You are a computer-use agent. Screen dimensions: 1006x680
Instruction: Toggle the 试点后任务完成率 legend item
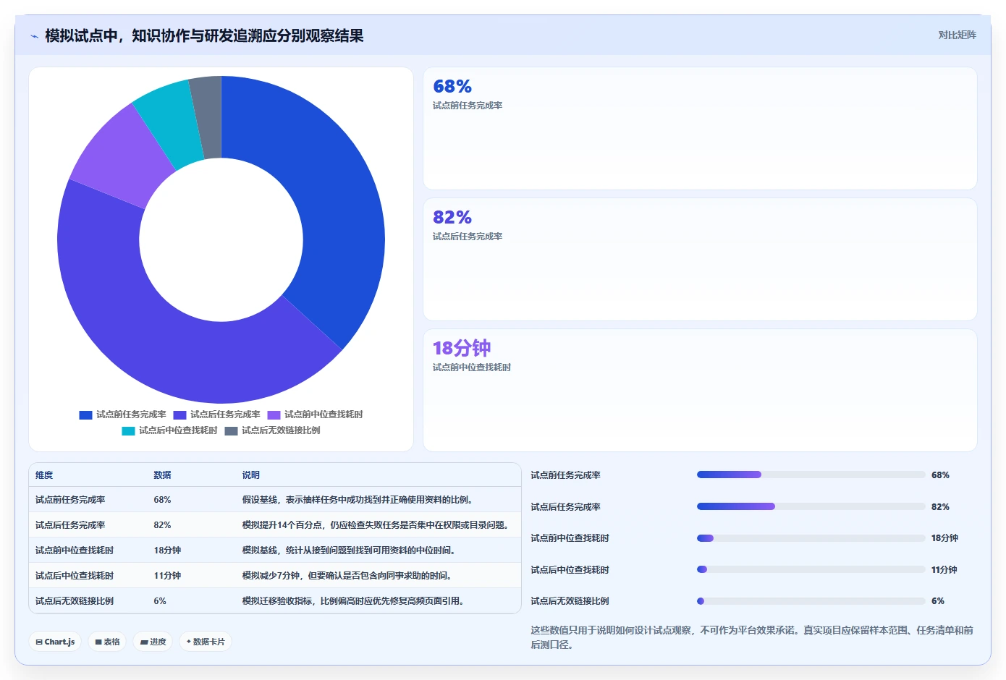pyautogui.click(x=216, y=415)
